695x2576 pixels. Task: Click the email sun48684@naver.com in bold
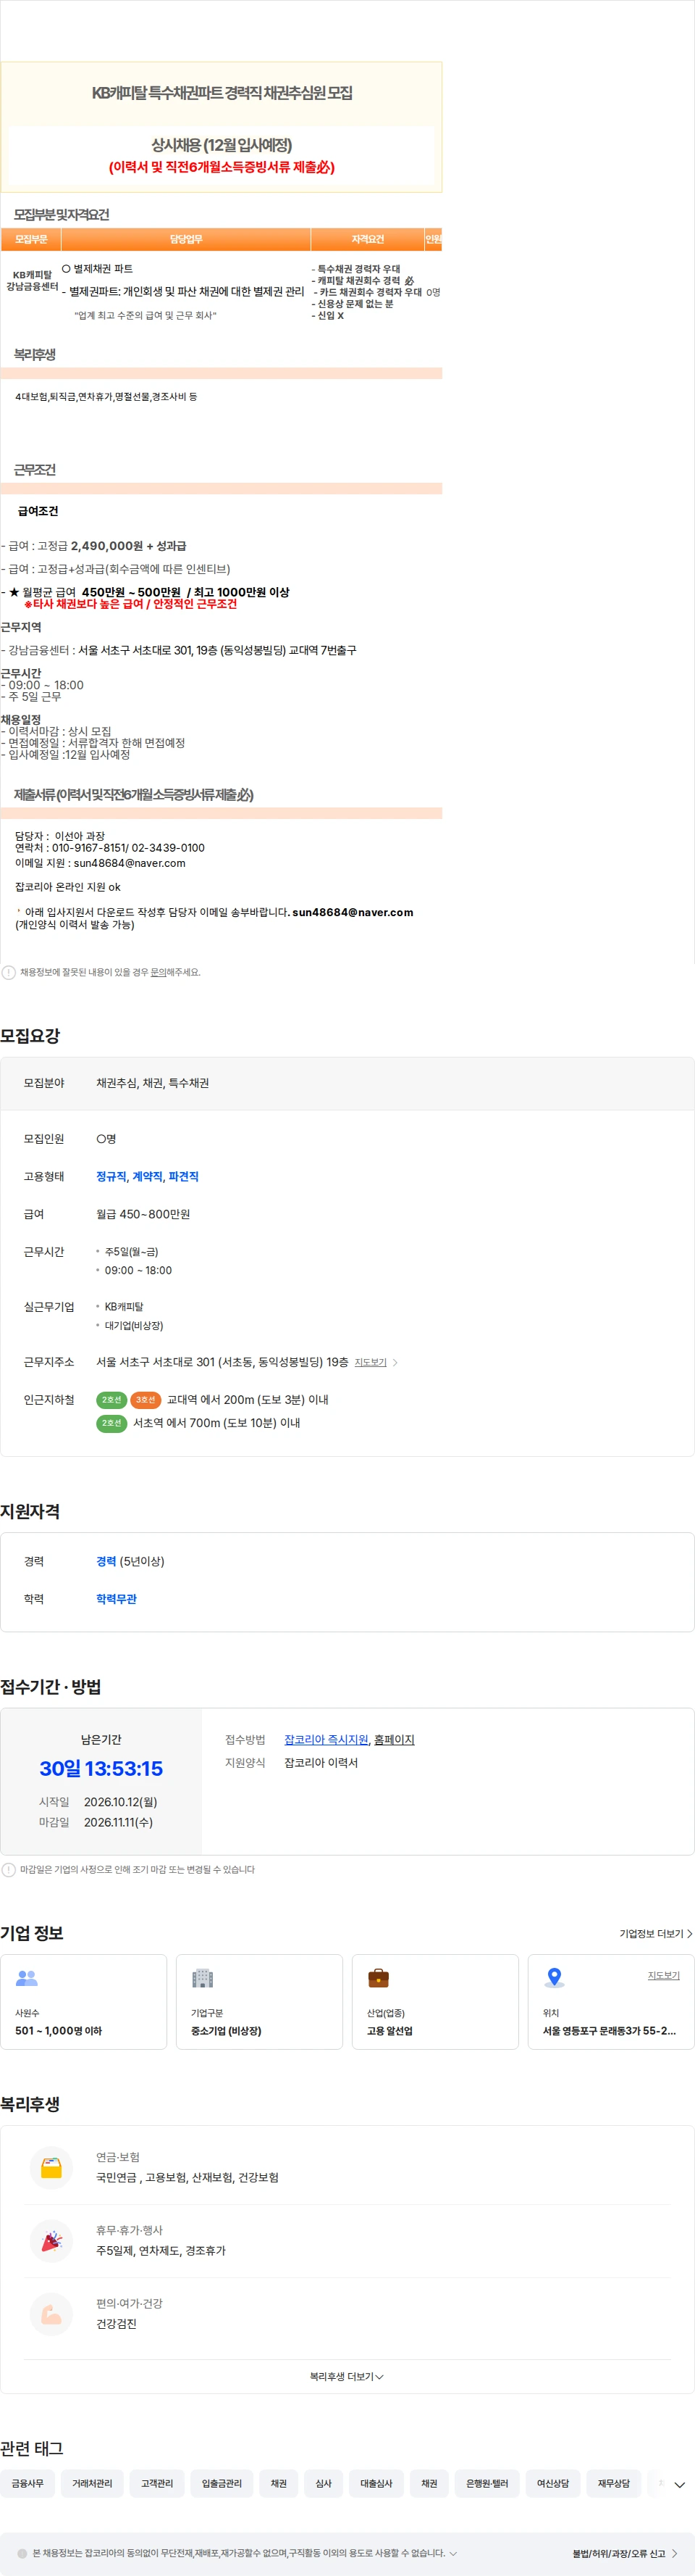tap(353, 912)
